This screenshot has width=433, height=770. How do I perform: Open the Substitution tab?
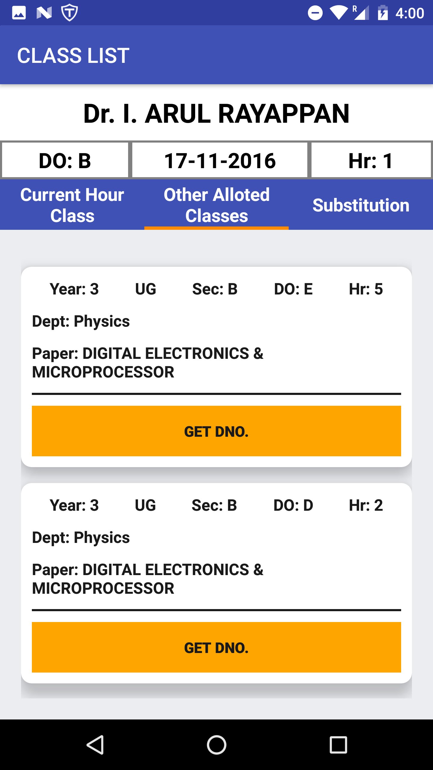pos(361,205)
